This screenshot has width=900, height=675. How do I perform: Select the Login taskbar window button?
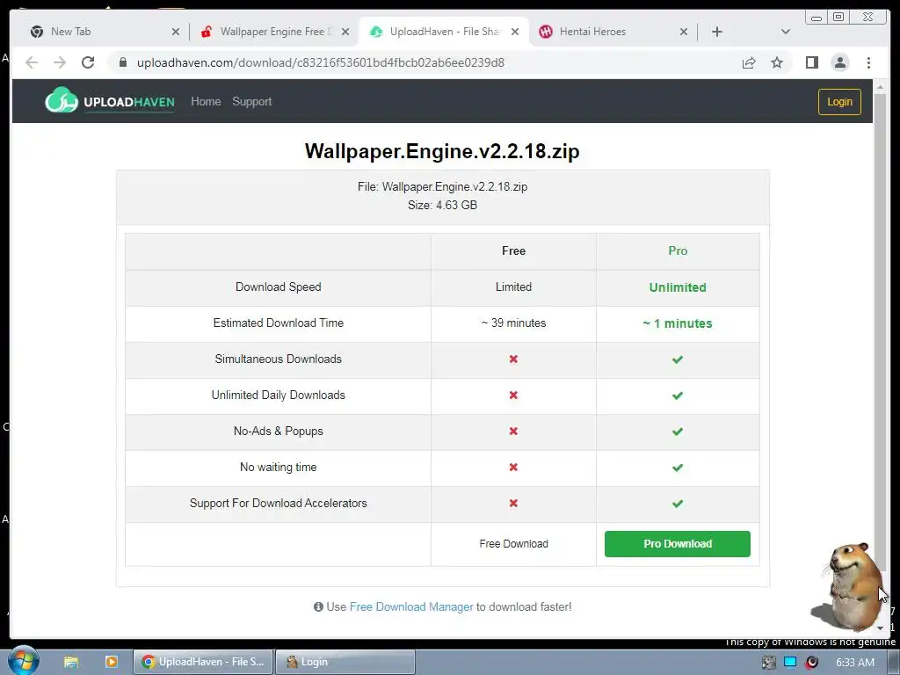[345, 662]
